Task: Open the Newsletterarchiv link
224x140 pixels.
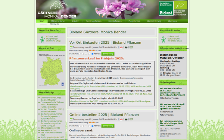Action: pyautogui.click(x=49, y=130)
